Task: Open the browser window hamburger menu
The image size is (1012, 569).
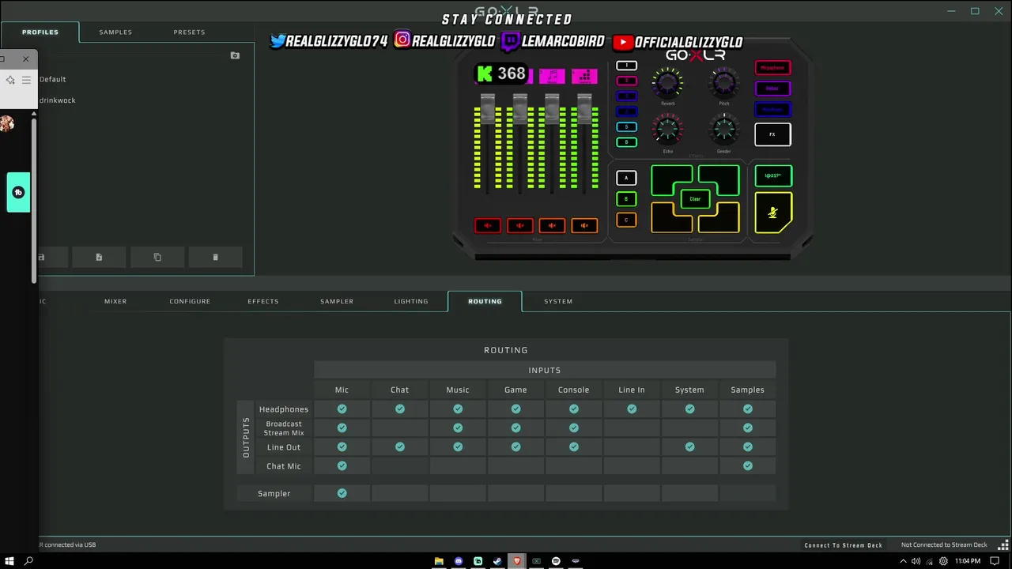Action: [26, 80]
